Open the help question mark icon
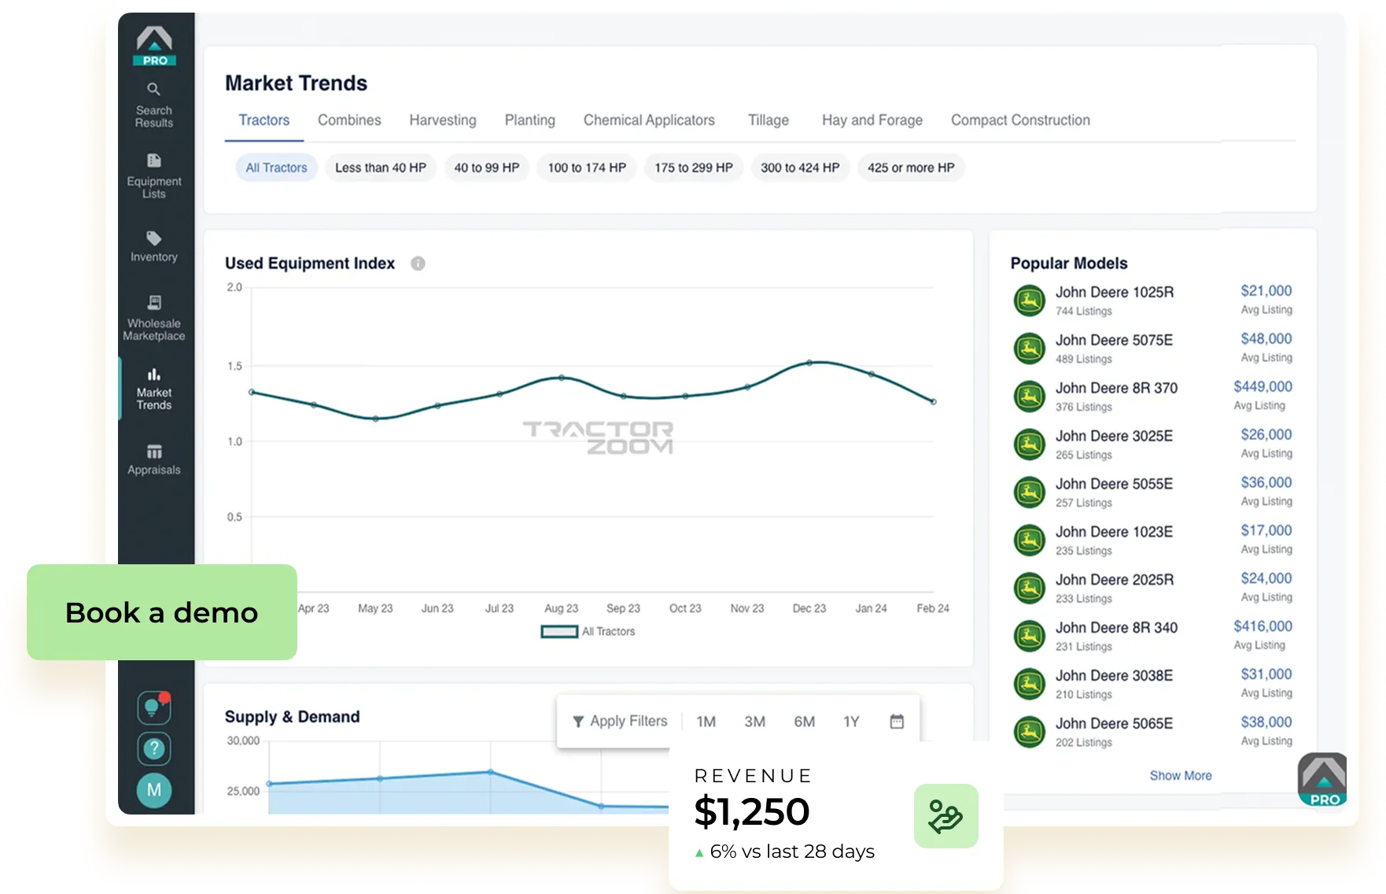The image size is (1386, 894). click(154, 748)
